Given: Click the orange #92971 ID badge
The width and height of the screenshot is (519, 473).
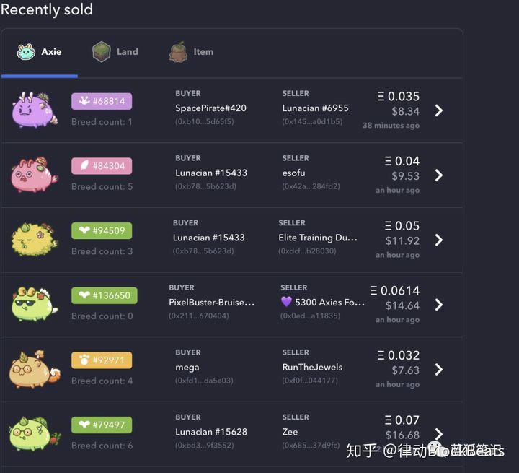Looking at the screenshot, I should (x=102, y=360).
